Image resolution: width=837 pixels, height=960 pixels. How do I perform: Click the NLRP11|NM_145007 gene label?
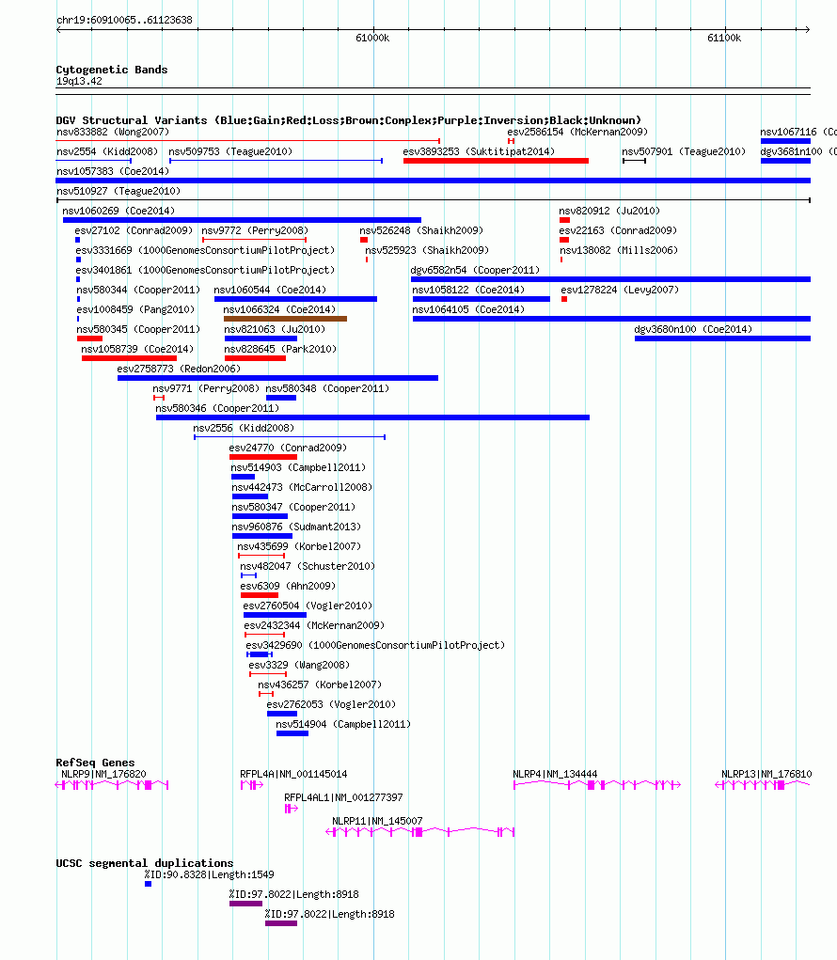pos(377,821)
